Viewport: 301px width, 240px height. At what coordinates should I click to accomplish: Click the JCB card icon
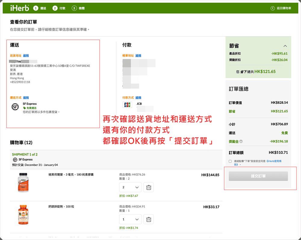pos(127,105)
